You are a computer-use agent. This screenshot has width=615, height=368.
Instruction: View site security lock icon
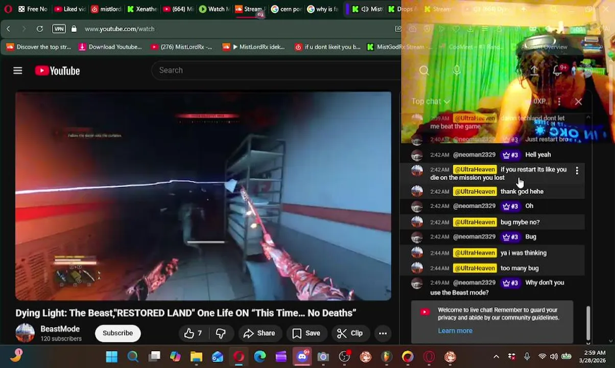(x=74, y=29)
